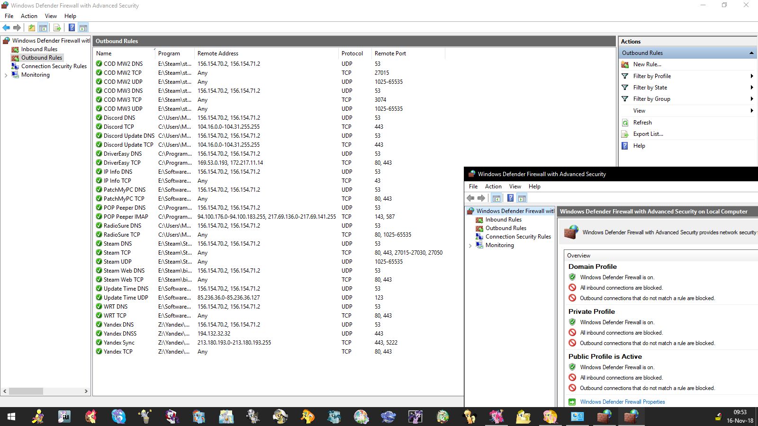
Task: Open the Filter by Group submenu arrow
Action: click(752, 99)
